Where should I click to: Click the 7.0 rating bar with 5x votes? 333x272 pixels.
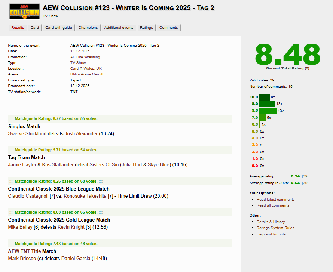coord(262,117)
